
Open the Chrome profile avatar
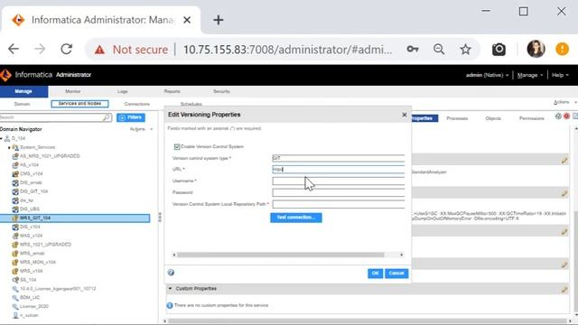[x=536, y=49]
